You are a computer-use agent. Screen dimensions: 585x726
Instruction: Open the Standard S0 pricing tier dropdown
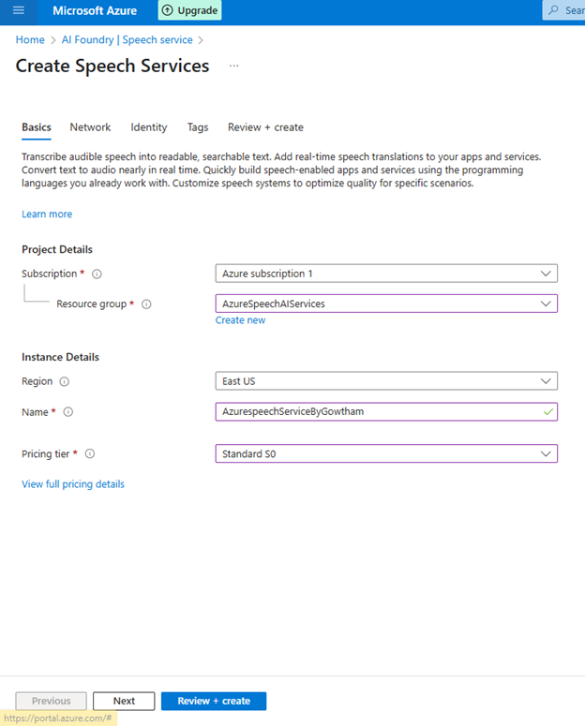click(x=386, y=453)
